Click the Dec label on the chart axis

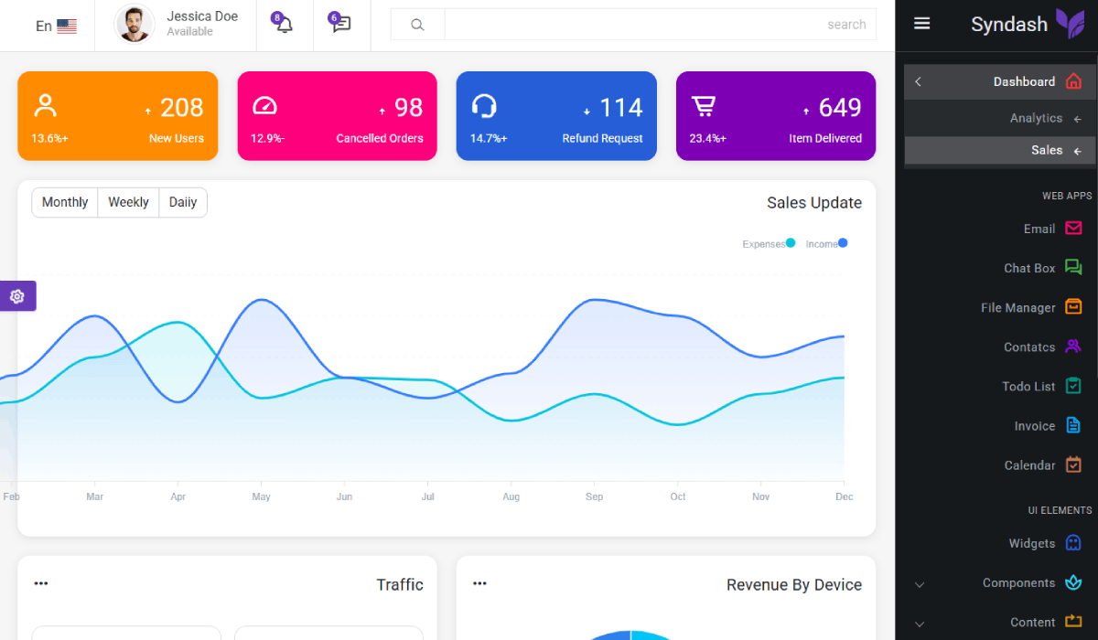[x=844, y=496]
